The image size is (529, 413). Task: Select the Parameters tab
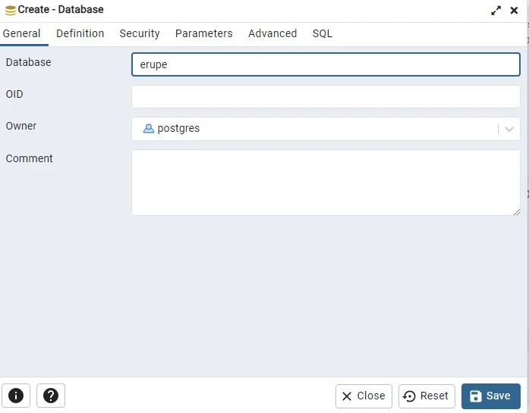tap(203, 33)
